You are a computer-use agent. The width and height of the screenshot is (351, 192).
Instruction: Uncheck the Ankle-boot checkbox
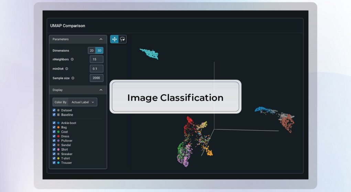point(54,123)
